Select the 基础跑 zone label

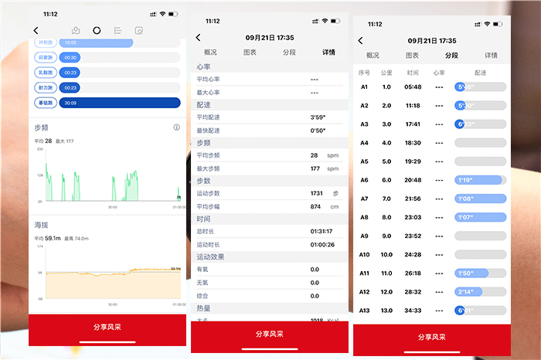(46, 103)
